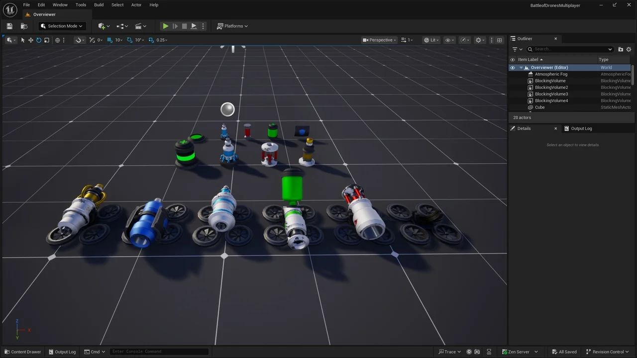Select the Scale transform tool
The height and width of the screenshot is (358, 637).
[47, 40]
